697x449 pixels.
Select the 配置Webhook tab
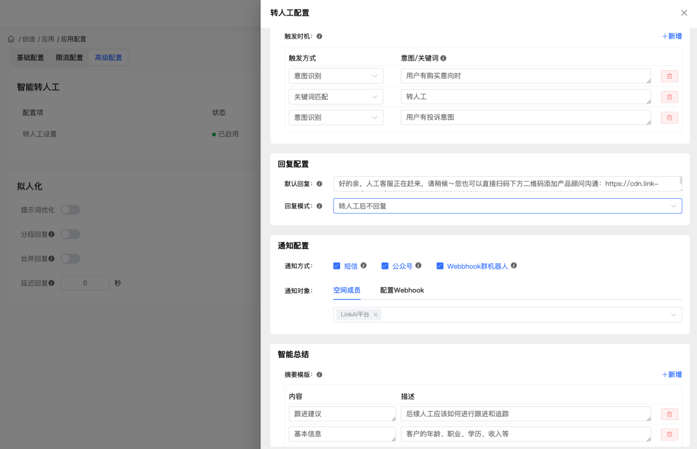pyautogui.click(x=401, y=290)
